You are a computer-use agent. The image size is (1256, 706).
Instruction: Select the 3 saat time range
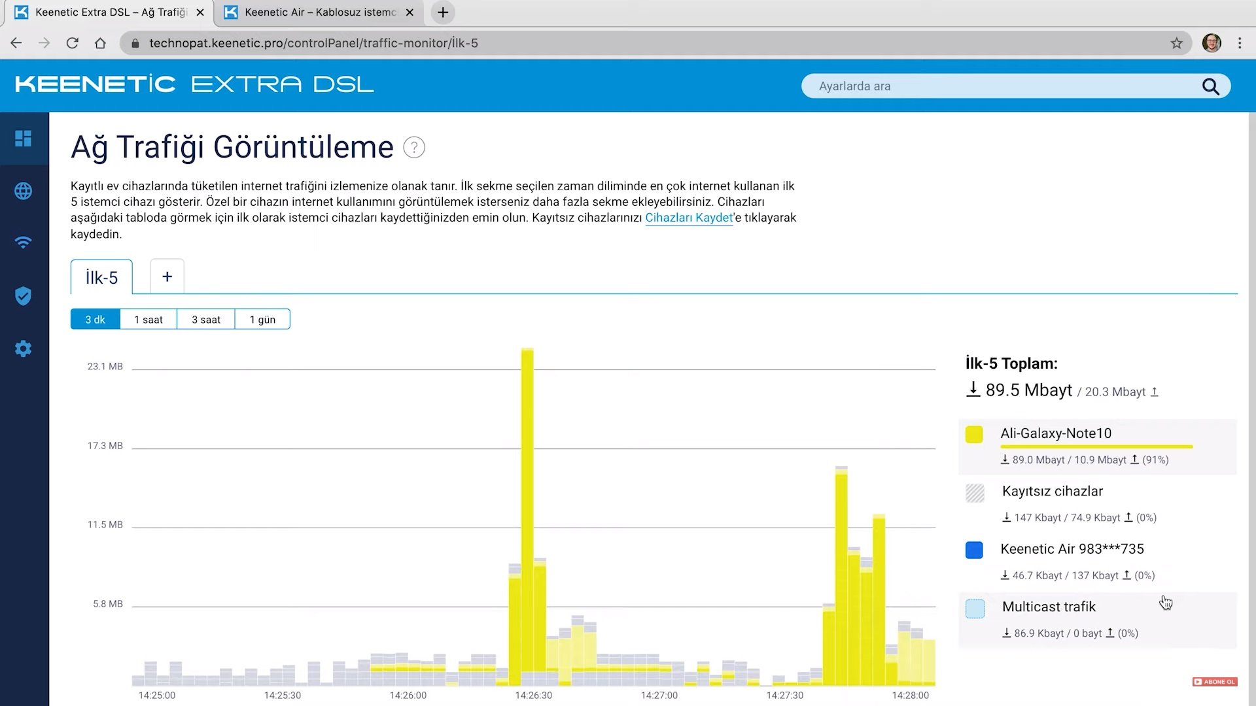[206, 320]
